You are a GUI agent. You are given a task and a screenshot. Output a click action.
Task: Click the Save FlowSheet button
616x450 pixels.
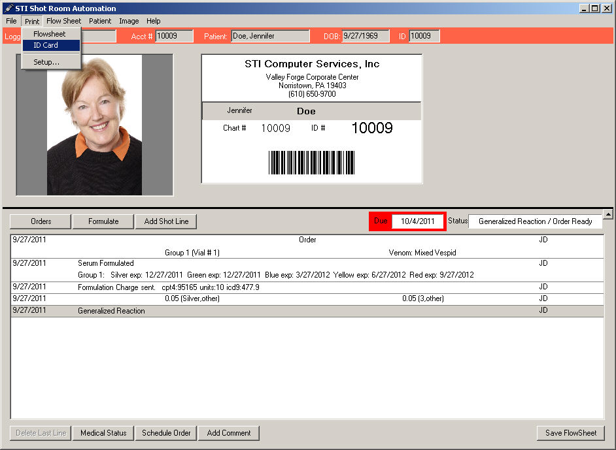[x=571, y=433]
